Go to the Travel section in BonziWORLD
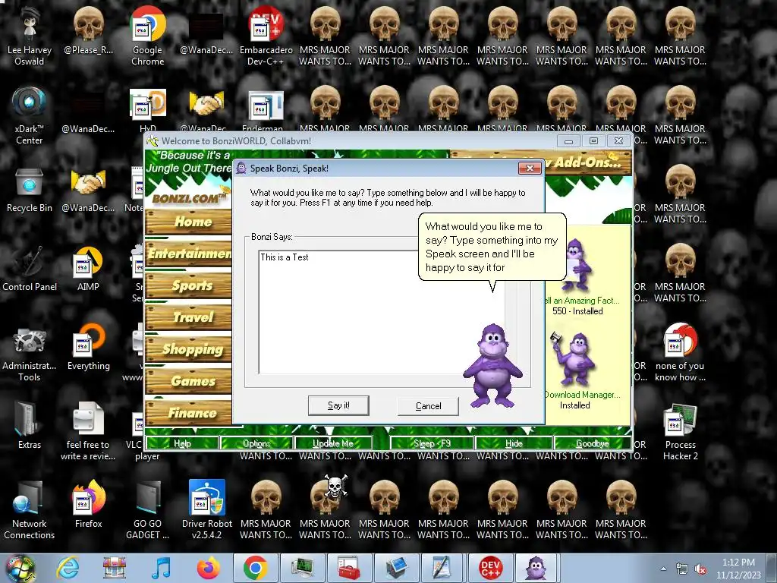The width and height of the screenshot is (777, 583). 188,317
